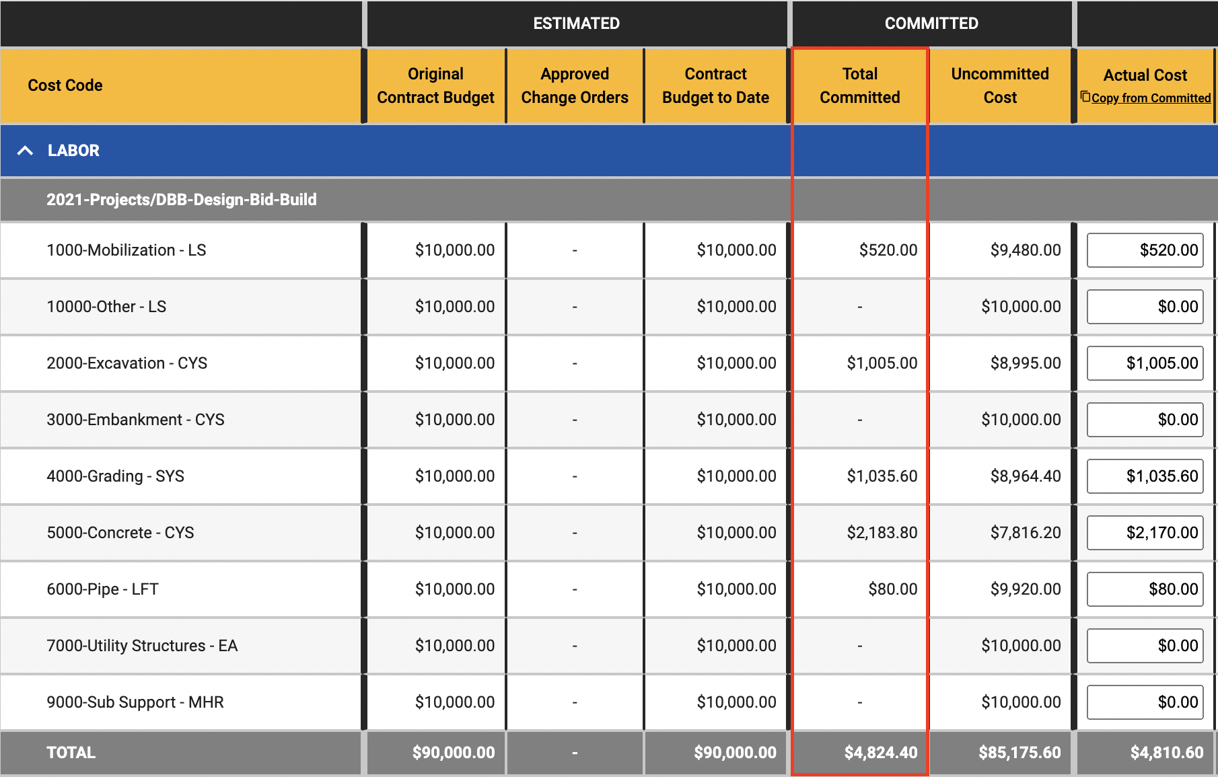Edit Actual Cost for 3000-Embankment
Viewport: 1218px width, 779px height.
pyautogui.click(x=1145, y=420)
